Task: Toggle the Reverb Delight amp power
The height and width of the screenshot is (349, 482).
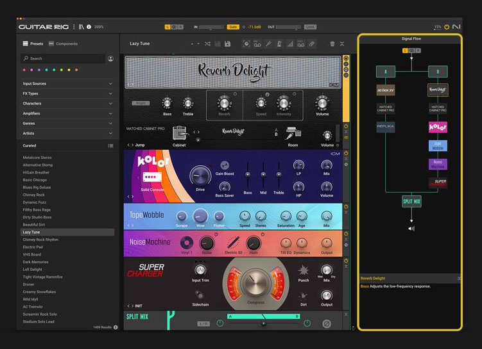Action: tap(346, 58)
